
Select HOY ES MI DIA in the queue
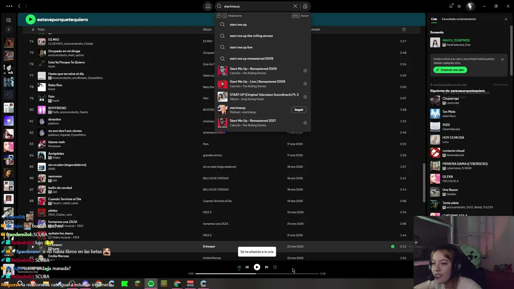click(468, 139)
